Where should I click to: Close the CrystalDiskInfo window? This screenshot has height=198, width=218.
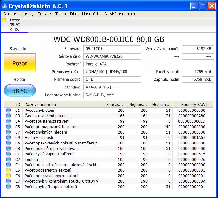point(212,6)
